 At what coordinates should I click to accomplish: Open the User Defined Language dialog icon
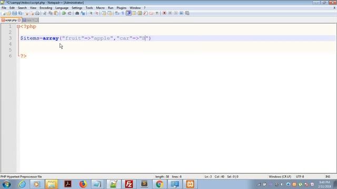pyautogui.click(x=134, y=13)
